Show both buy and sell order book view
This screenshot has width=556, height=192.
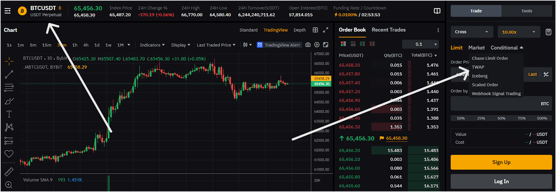343,44
